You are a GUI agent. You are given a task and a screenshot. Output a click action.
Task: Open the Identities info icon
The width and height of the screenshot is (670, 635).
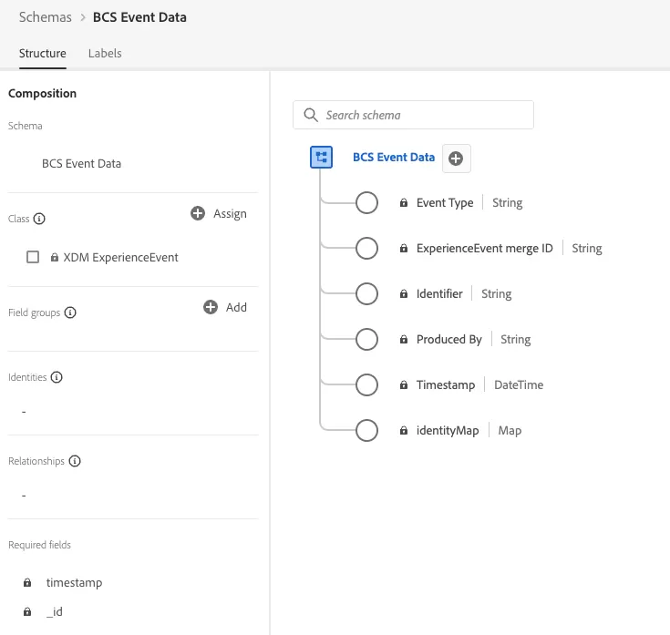pyautogui.click(x=57, y=377)
